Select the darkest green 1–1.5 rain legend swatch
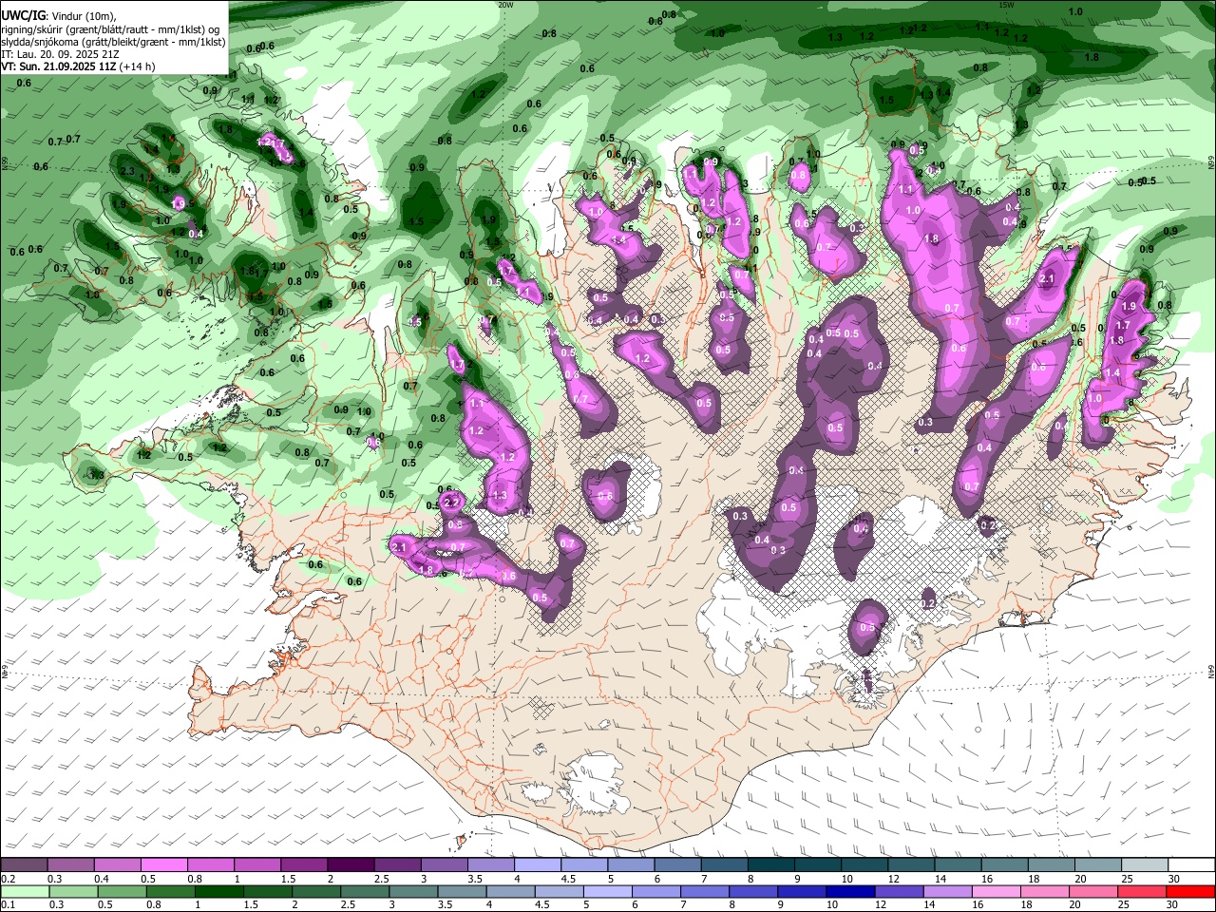1216x912 pixels. click(218, 891)
